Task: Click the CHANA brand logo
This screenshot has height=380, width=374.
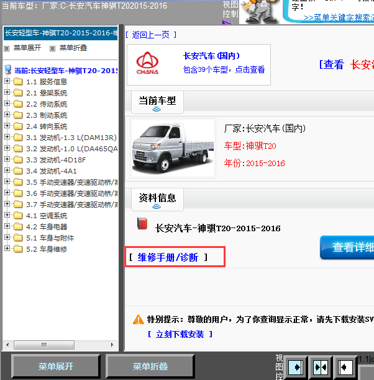Action: [x=147, y=63]
